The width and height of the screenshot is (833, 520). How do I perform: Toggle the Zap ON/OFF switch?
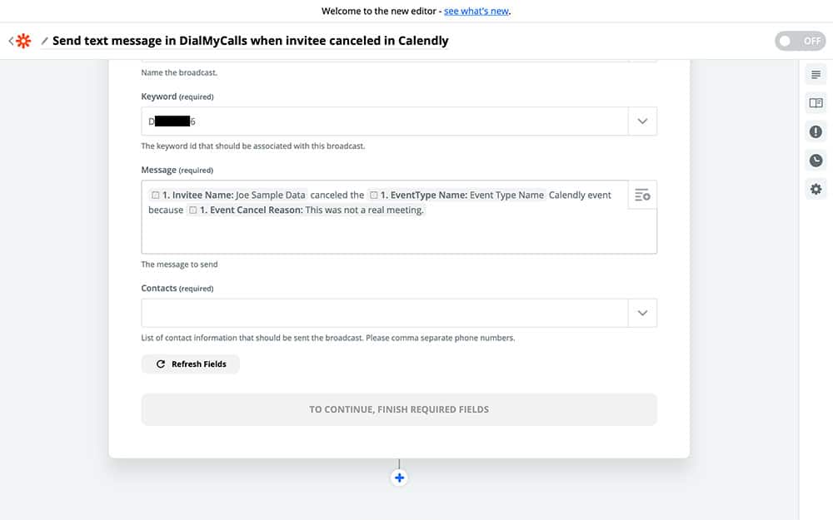pos(800,41)
